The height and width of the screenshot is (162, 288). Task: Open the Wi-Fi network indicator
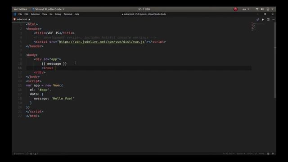point(257,9)
